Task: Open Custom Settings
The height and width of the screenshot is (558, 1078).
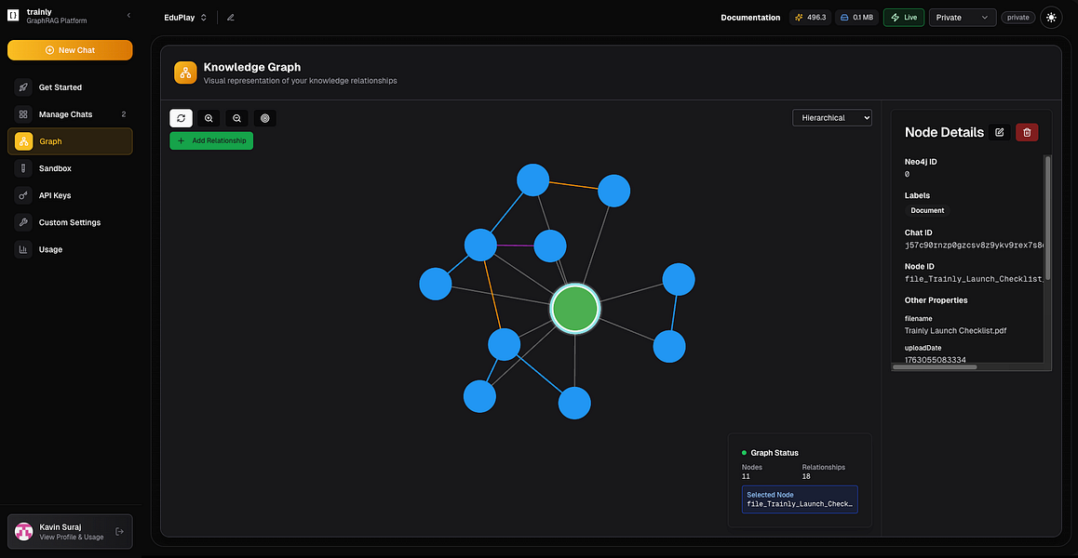Action: click(x=70, y=222)
